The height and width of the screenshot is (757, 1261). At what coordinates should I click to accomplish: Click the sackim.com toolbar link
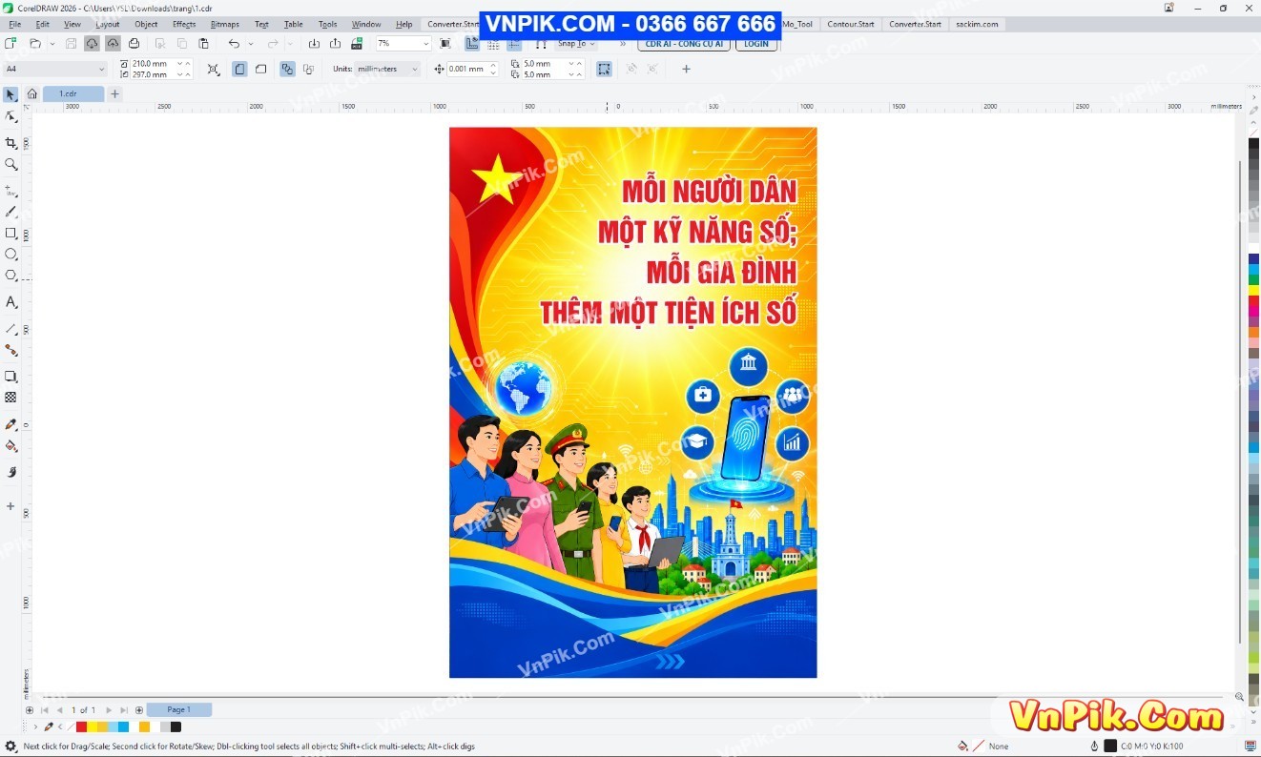click(x=978, y=24)
